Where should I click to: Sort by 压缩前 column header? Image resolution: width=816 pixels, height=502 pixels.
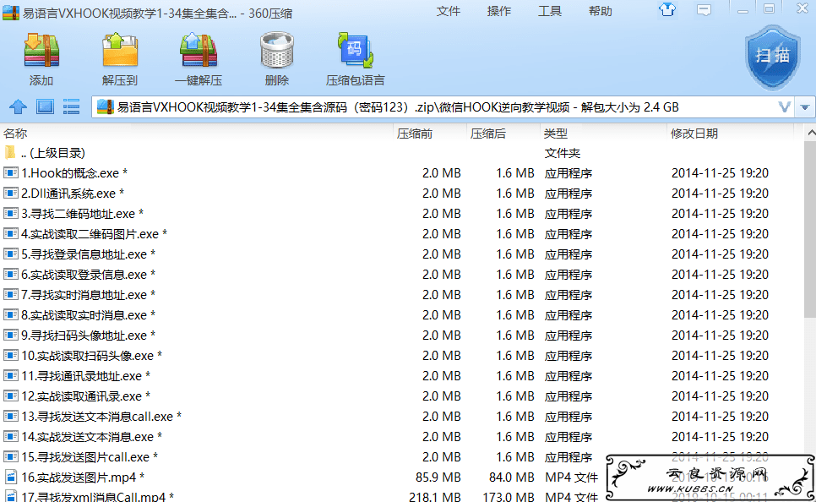click(415, 134)
